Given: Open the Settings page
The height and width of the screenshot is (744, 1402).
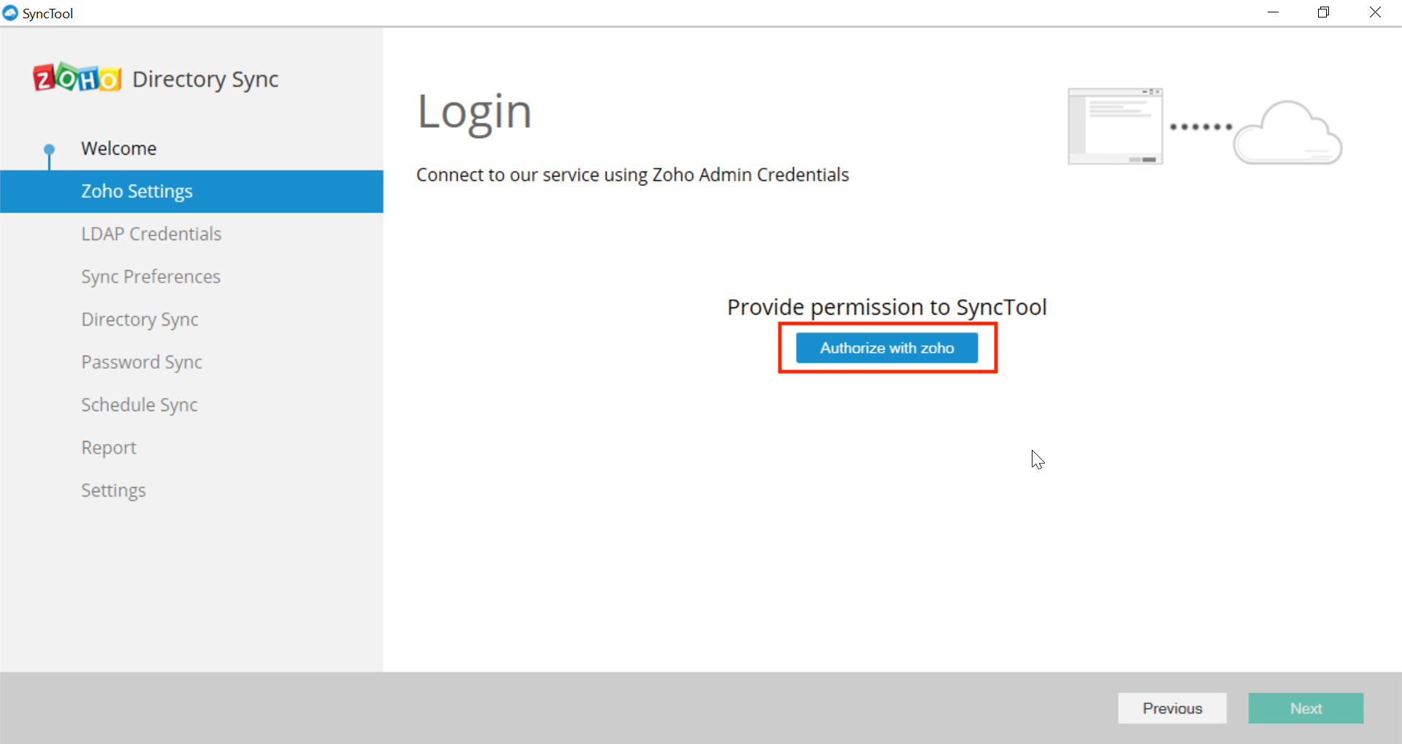Looking at the screenshot, I should tap(113, 490).
